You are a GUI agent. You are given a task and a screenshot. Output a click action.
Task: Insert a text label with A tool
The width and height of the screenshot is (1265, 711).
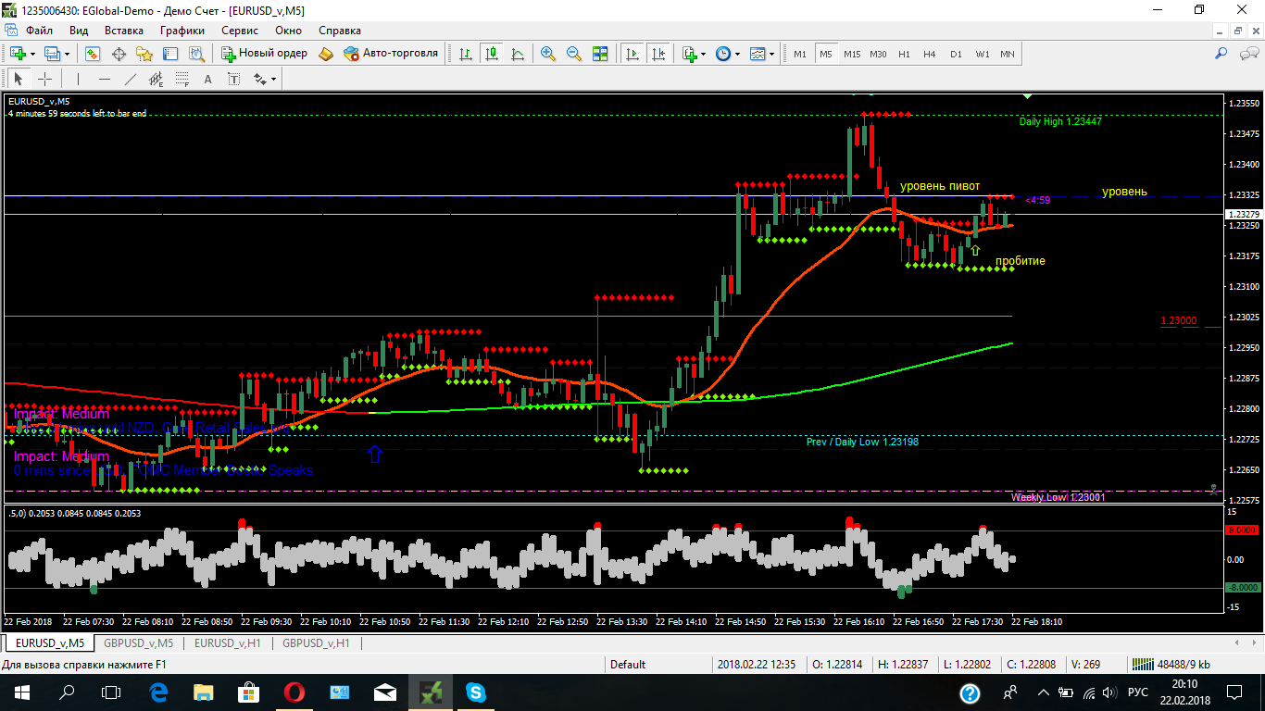[207, 79]
